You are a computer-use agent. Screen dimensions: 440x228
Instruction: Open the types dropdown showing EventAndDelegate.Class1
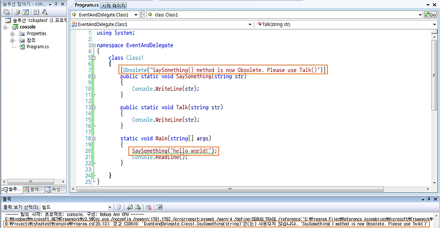click(250, 24)
